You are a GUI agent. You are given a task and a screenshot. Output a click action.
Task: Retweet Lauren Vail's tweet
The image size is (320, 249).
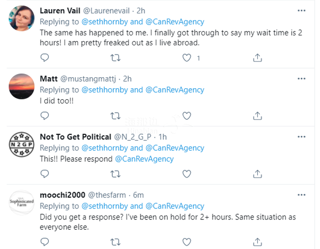(115, 58)
